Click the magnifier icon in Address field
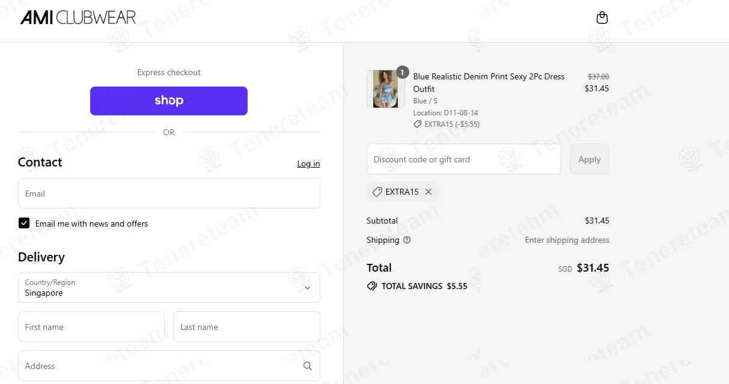 click(x=308, y=366)
